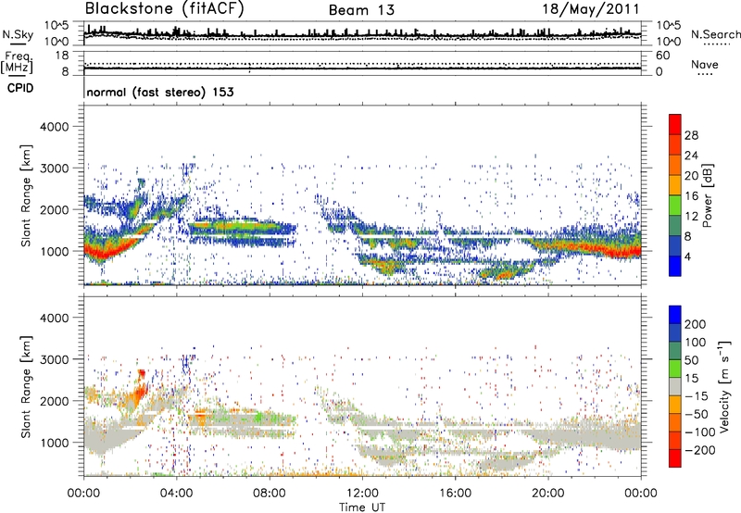Click the 'Velocity [m s-1]' label
The width and height of the screenshot is (741, 513).
pos(724,386)
